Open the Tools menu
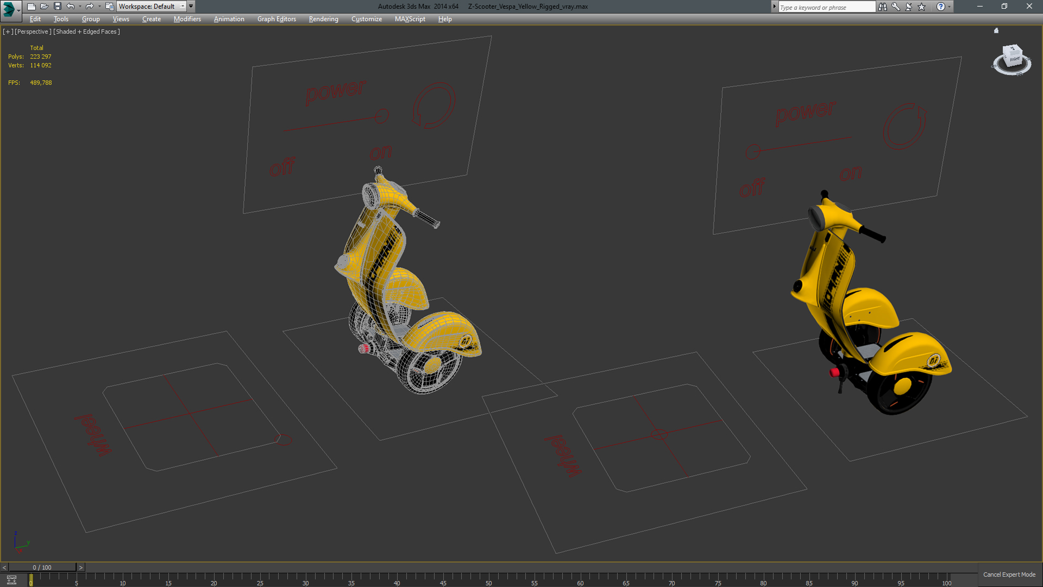The image size is (1043, 587). pyautogui.click(x=61, y=19)
